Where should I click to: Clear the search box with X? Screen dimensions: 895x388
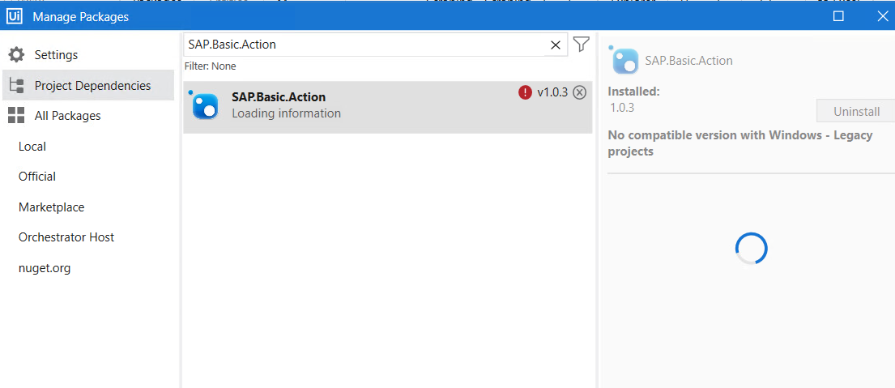(555, 45)
